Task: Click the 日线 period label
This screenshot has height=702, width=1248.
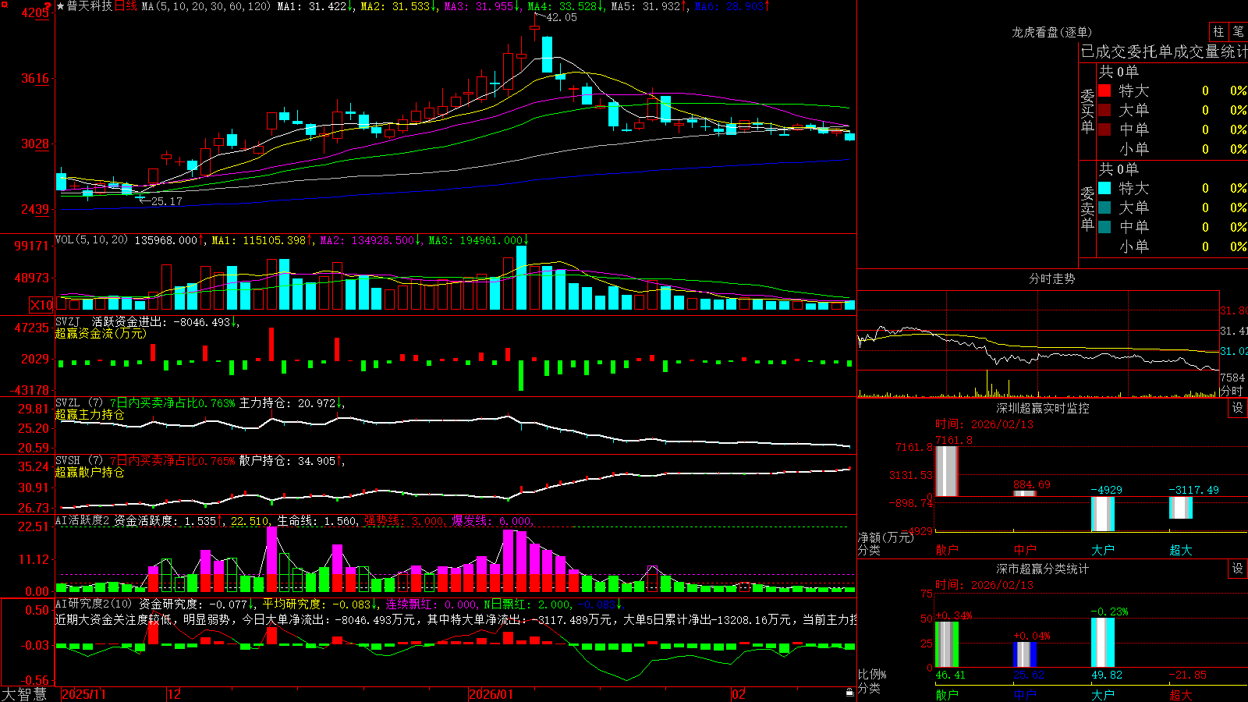Action: click(x=126, y=6)
